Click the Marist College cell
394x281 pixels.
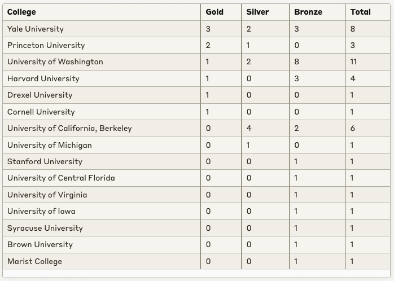tap(102, 261)
